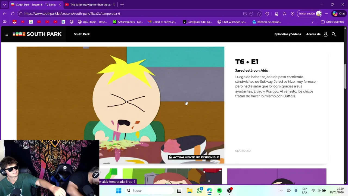The image size is (348, 196).
Task: Reload the page with the refresh icon
Action: pyautogui.click(x=13, y=14)
